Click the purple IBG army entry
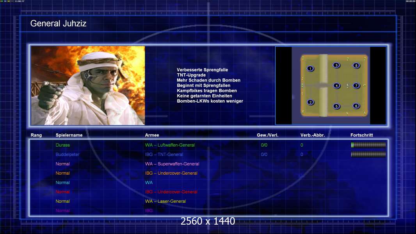This screenshot has height=234, width=416. pos(149,211)
